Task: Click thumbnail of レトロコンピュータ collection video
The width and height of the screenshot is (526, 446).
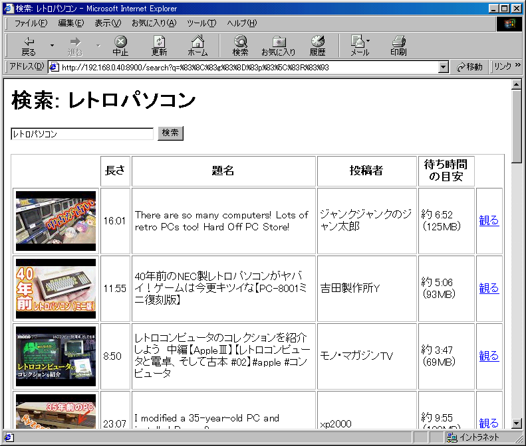Action: [56, 356]
